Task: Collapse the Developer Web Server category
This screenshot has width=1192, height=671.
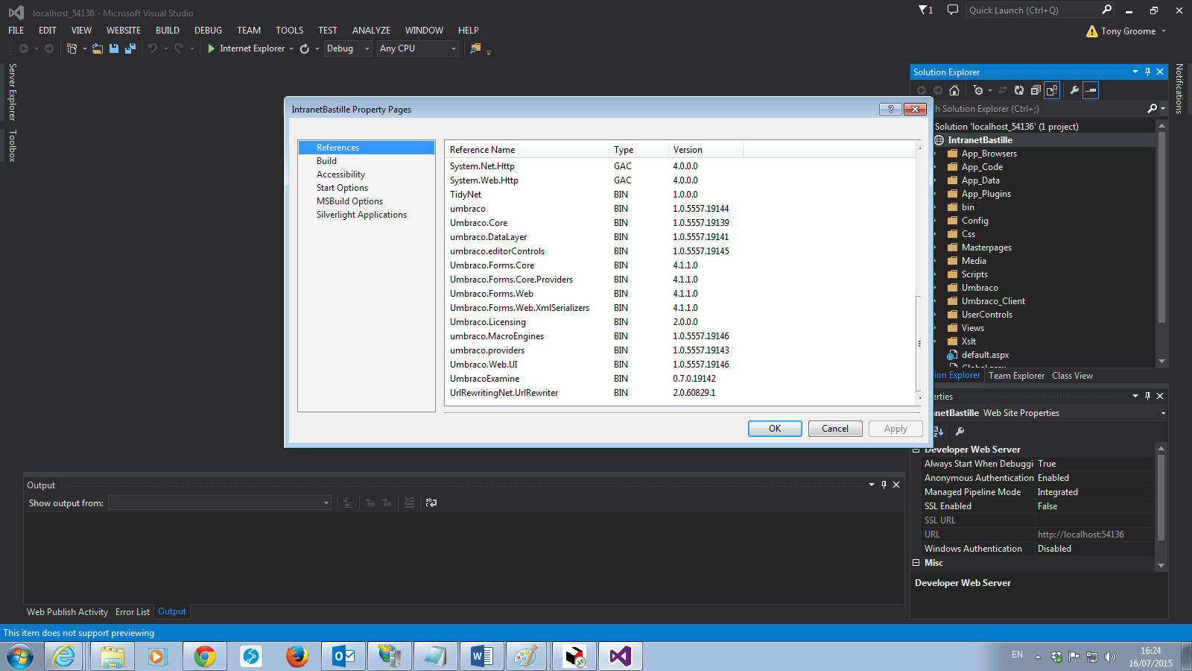Action: [916, 450]
